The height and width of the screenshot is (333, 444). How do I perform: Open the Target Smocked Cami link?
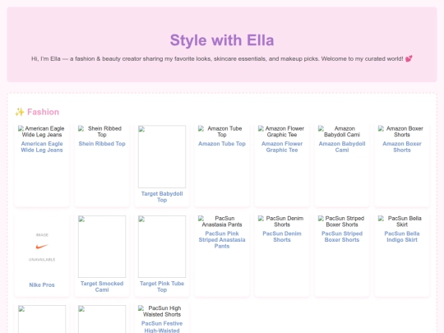(102, 287)
